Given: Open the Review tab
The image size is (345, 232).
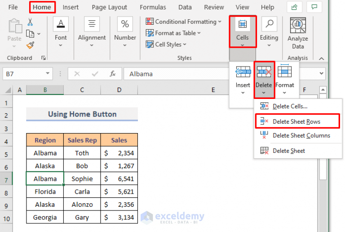Looking at the screenshot, I should 214,7.
